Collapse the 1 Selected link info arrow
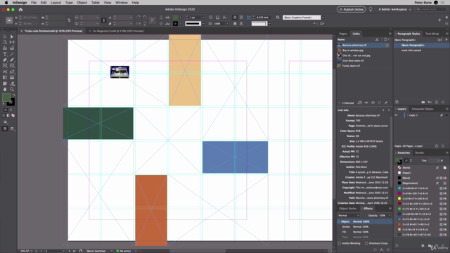Image resolution: width=450 pixels, height=253 pixels. point(339,103)
